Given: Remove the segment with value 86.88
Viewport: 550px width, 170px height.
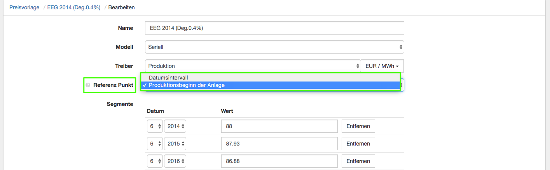Looking at the screenshot, I should (x=358, y=161).
